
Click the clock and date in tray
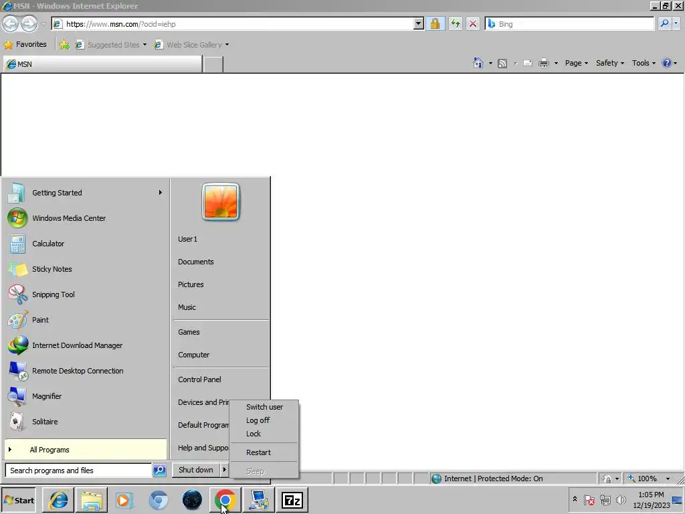[651, 500]
